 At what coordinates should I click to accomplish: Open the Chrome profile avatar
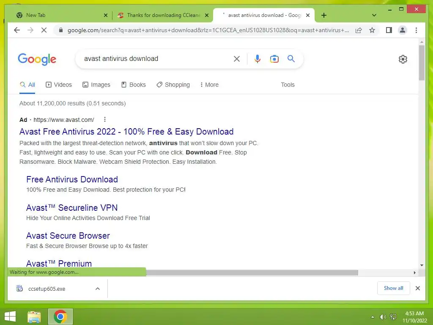403,30
